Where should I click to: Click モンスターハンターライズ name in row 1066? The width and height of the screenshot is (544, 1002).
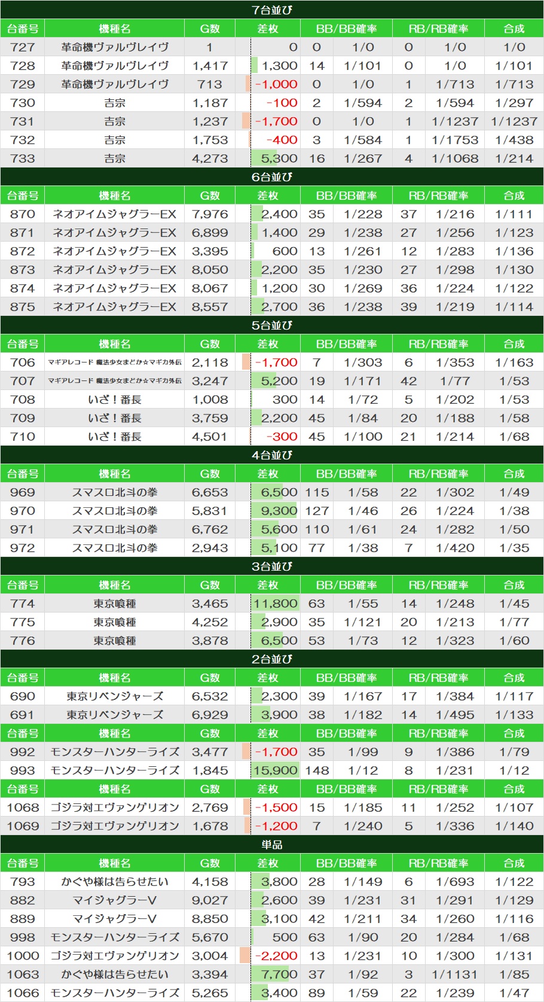pos(115,992)
